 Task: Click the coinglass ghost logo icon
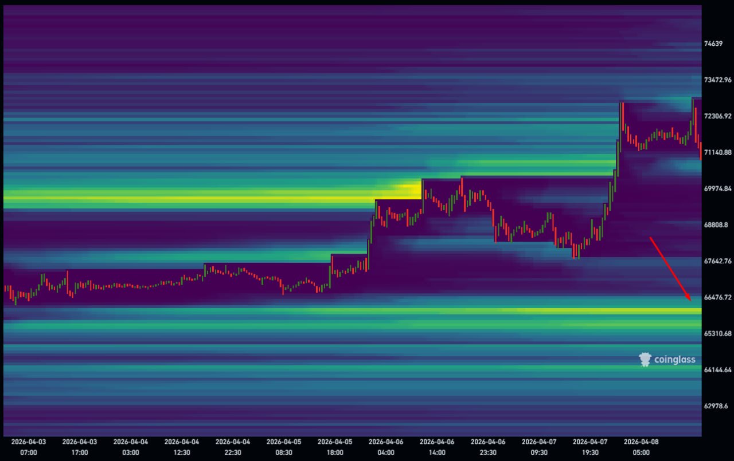646,359
